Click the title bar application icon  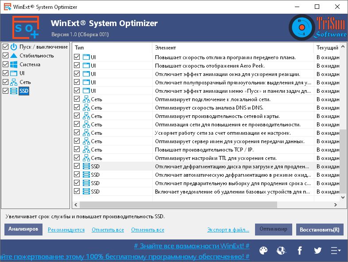tap(8, 7)
